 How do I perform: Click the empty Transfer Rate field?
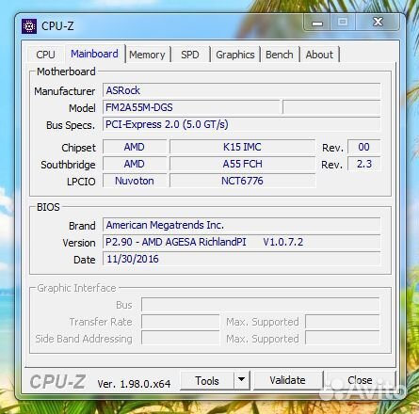[x=181, y=322]
